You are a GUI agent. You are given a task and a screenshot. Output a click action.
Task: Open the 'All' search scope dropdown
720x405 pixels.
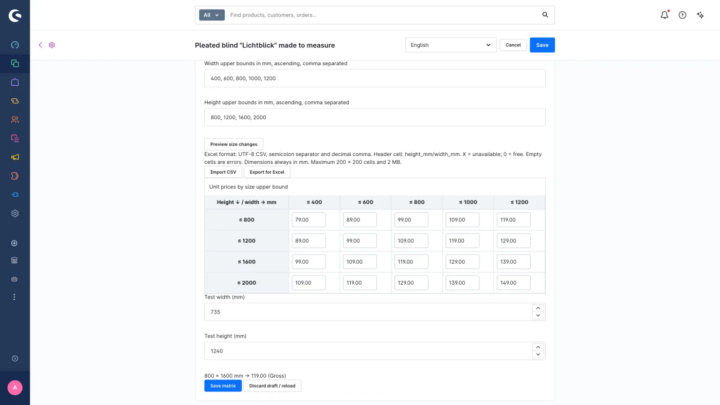click(212, 15)
